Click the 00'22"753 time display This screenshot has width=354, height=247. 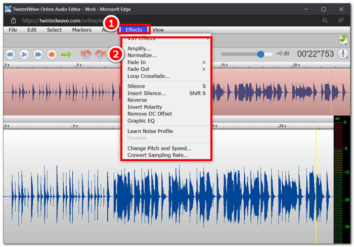pyautogui.click(x=316, y=54)
